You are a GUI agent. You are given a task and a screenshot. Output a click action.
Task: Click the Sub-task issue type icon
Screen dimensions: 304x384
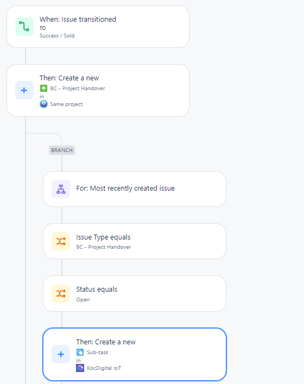tap(80, 352)
